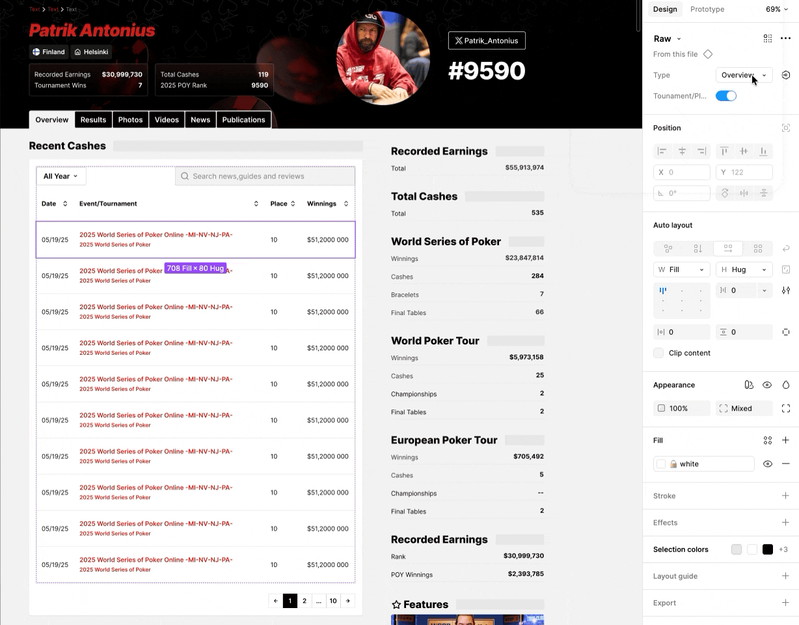Switch to the Prototype tab
Viewport: 799px width, 625px height.
[707, 9]
